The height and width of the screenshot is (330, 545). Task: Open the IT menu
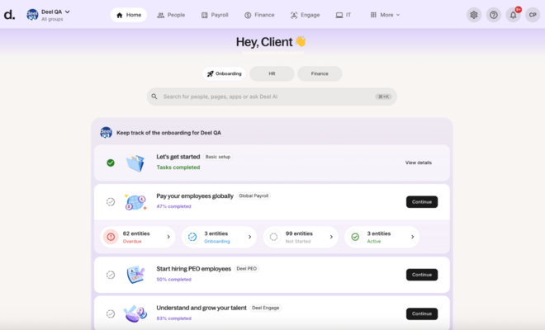pyautogui.click(x=344, y=15)
